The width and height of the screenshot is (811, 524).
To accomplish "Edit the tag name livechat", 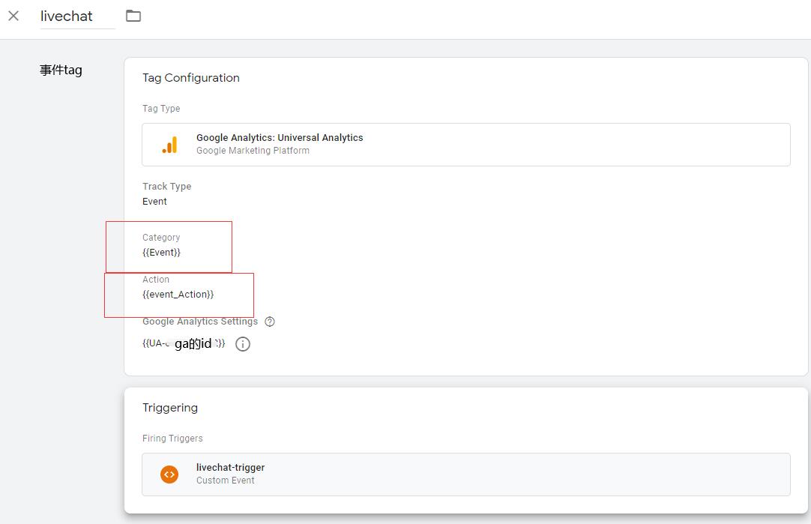I will pyautogui.click(x=77, y=16).
